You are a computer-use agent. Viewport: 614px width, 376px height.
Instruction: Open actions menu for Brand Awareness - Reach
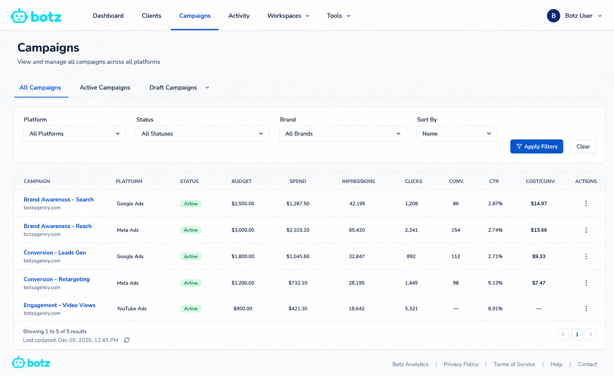coord(586,230)
